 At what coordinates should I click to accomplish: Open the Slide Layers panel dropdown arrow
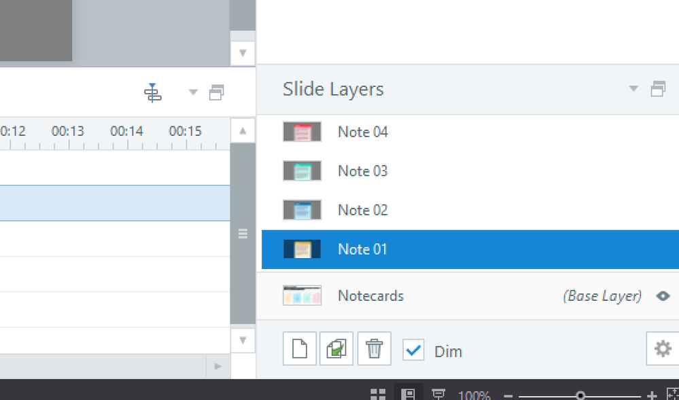pos(633,89)
